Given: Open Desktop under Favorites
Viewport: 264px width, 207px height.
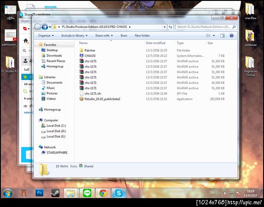Looking at the screenshot, I should coord(52,50).
